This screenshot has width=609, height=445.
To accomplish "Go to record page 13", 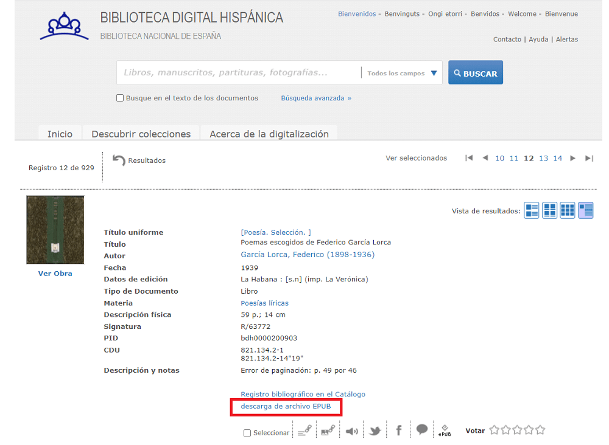I will 543,158.
